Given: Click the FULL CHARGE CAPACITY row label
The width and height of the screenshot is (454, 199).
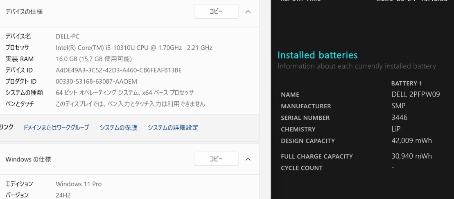Looking at the screenshot, I should (x=317, y=157).
